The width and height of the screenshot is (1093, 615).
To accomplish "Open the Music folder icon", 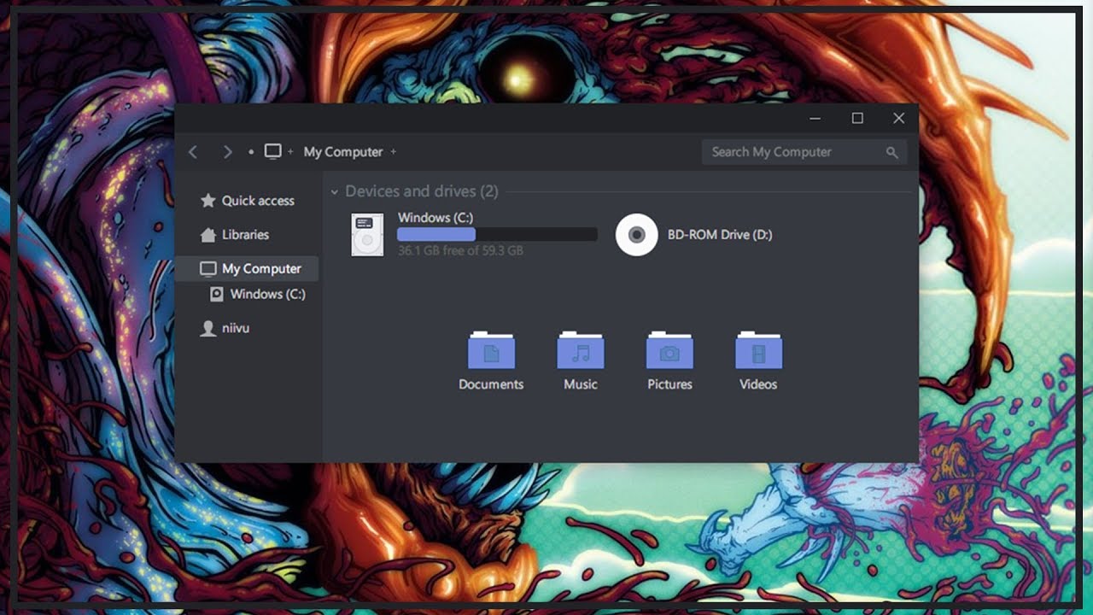I will (x=581, y=350).
